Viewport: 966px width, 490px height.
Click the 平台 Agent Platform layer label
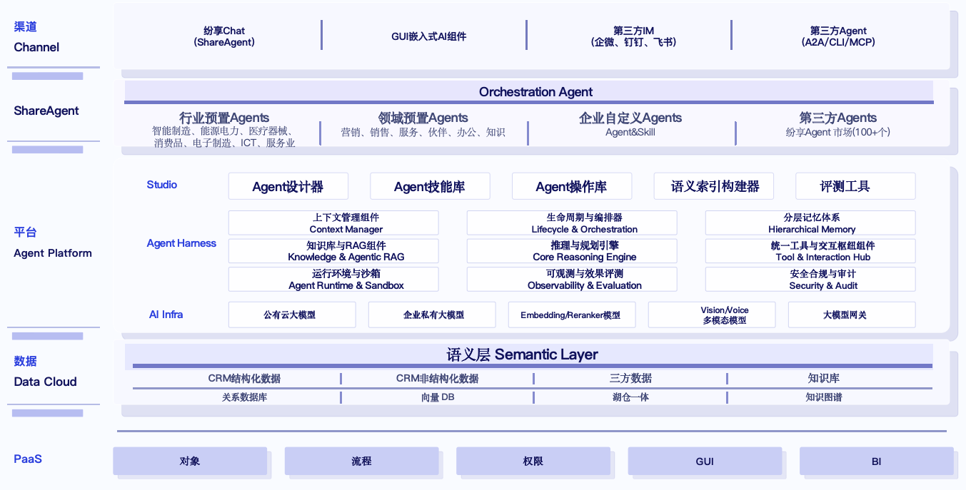53,243
